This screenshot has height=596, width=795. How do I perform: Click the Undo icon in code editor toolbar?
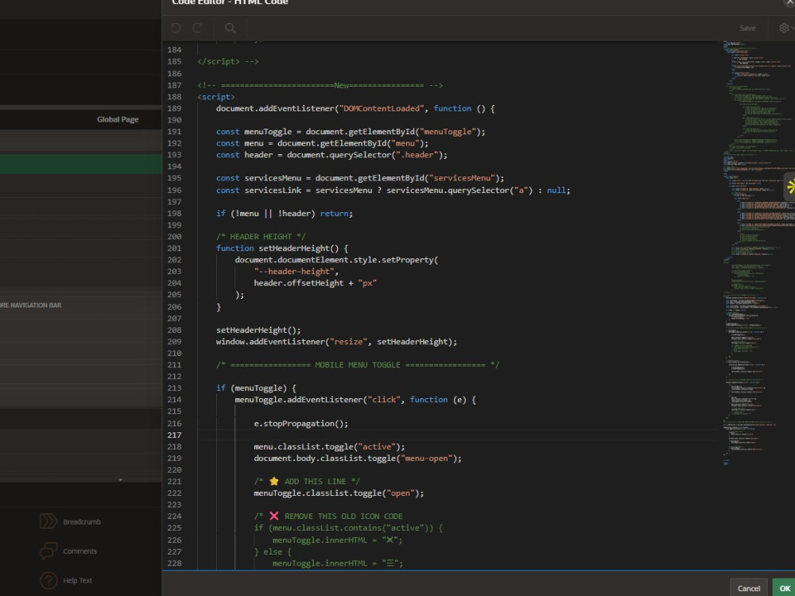point(176,28)
